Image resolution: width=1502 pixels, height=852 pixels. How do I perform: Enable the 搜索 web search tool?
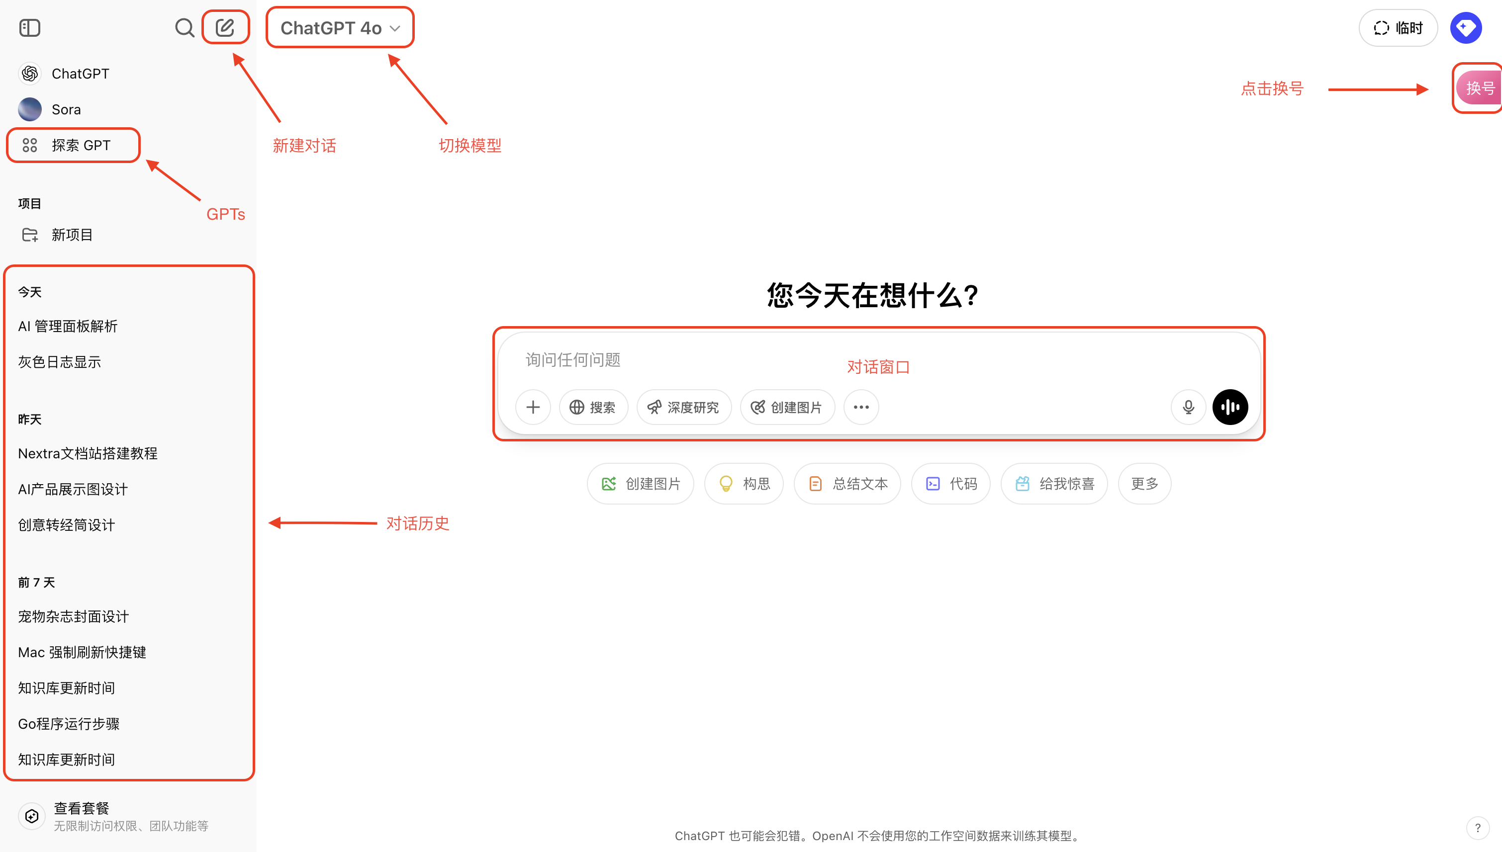593,407
